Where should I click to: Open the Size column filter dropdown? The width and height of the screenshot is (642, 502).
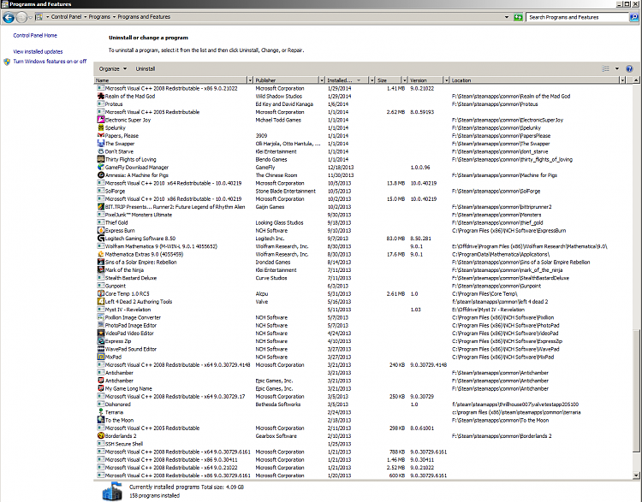coord(405,80)
